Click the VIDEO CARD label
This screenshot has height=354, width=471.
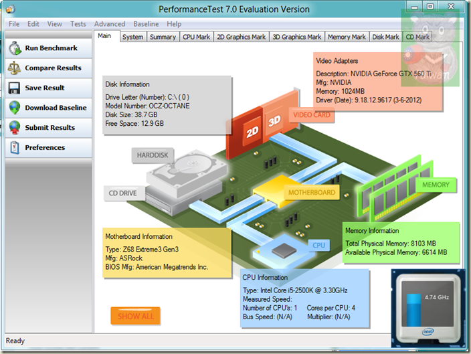pyautogui.click(x=312, y=115)
